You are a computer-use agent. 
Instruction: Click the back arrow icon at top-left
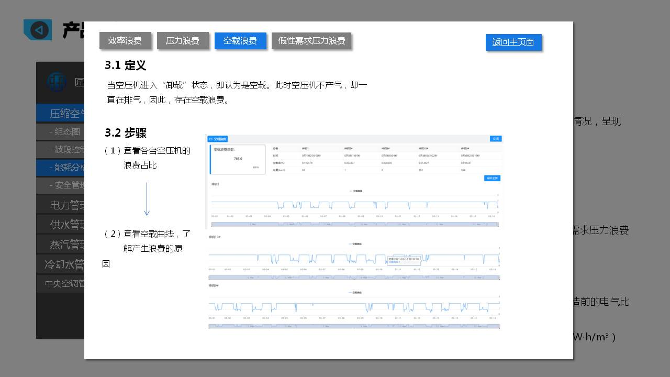[x=38, y=30]
